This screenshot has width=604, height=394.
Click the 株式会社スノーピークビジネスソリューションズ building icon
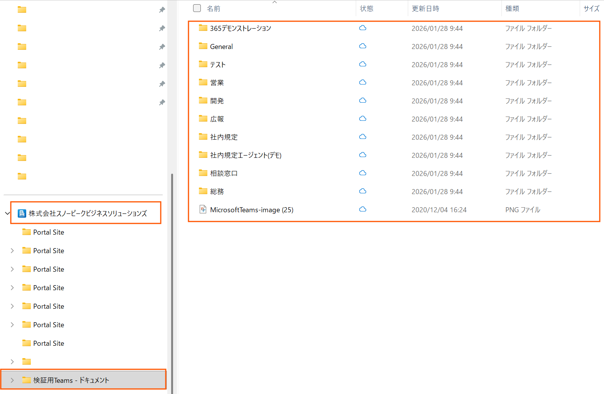[x=22, y=213]
